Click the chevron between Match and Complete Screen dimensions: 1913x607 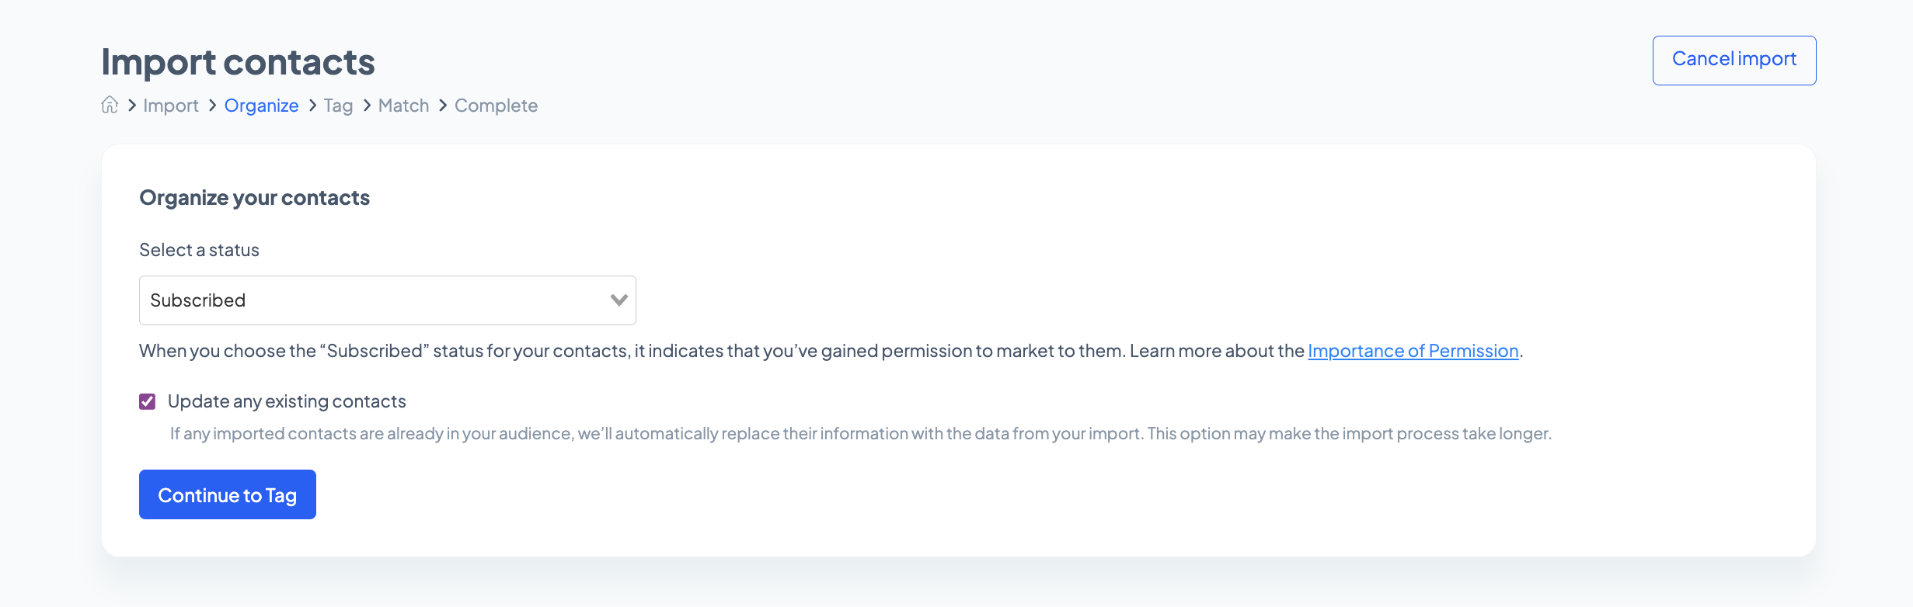[x=443, y=105]
